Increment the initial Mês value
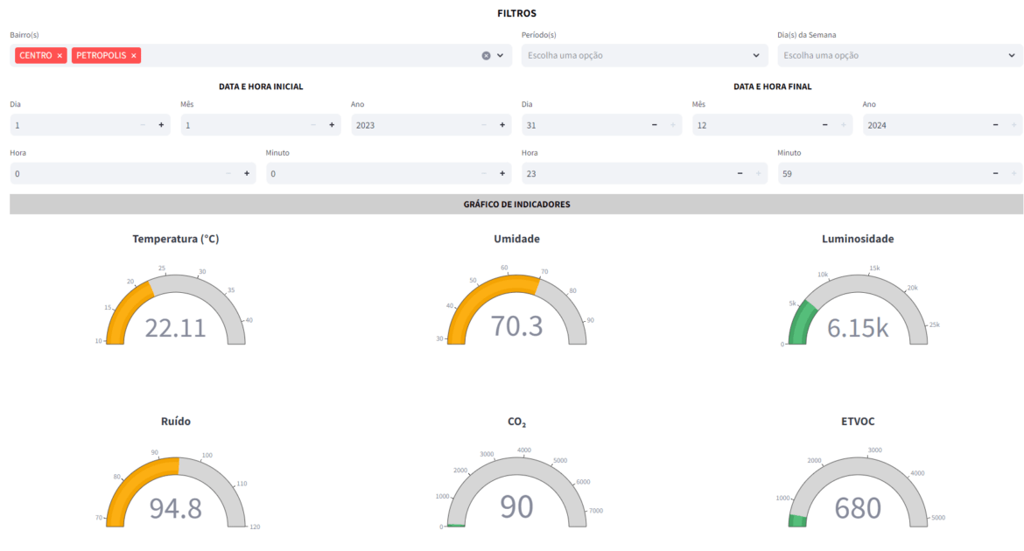 332,125
